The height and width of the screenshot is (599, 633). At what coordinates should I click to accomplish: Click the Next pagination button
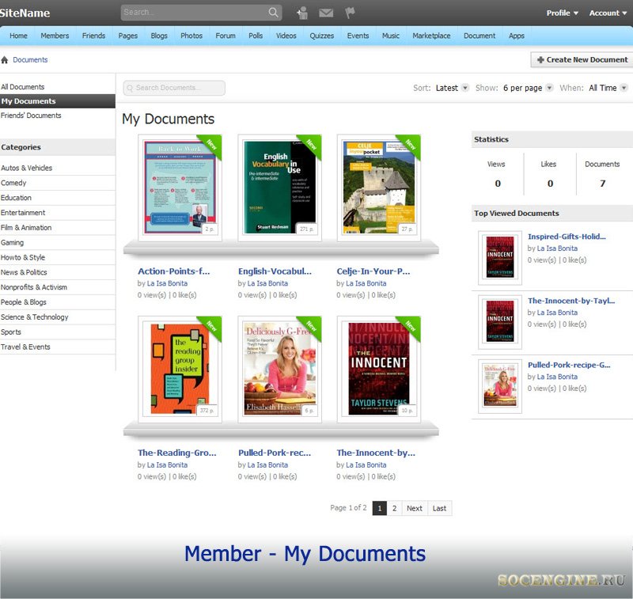415,508
